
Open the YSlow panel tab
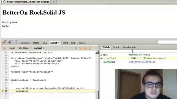82,43
